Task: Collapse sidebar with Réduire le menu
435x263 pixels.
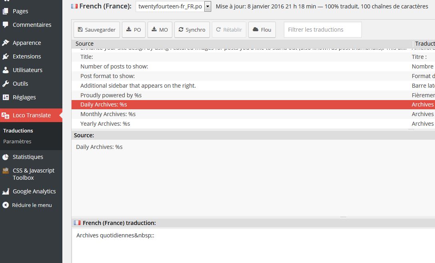Action: [x=31, y=205]
